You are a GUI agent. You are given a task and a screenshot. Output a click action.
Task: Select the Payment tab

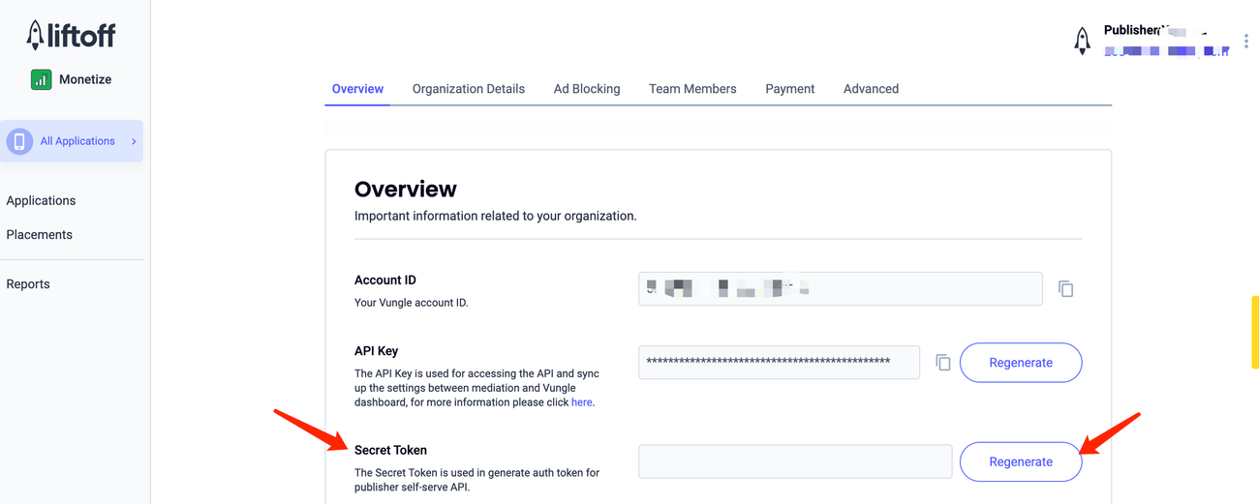tap(789, 89)
